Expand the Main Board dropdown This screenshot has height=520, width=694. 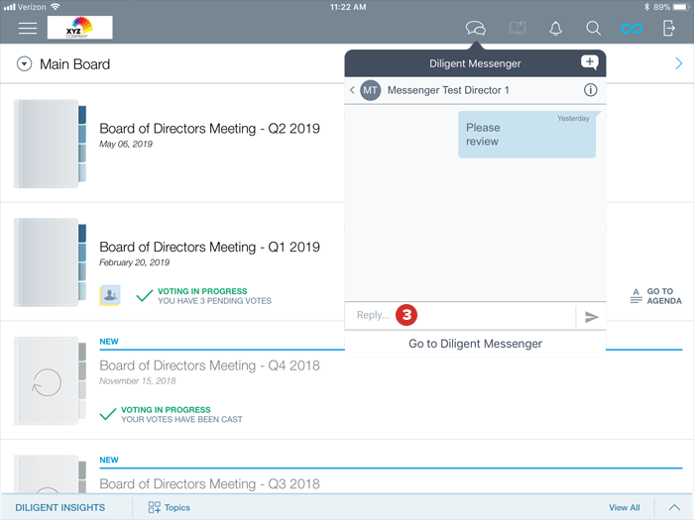click(x=25, y=64)
